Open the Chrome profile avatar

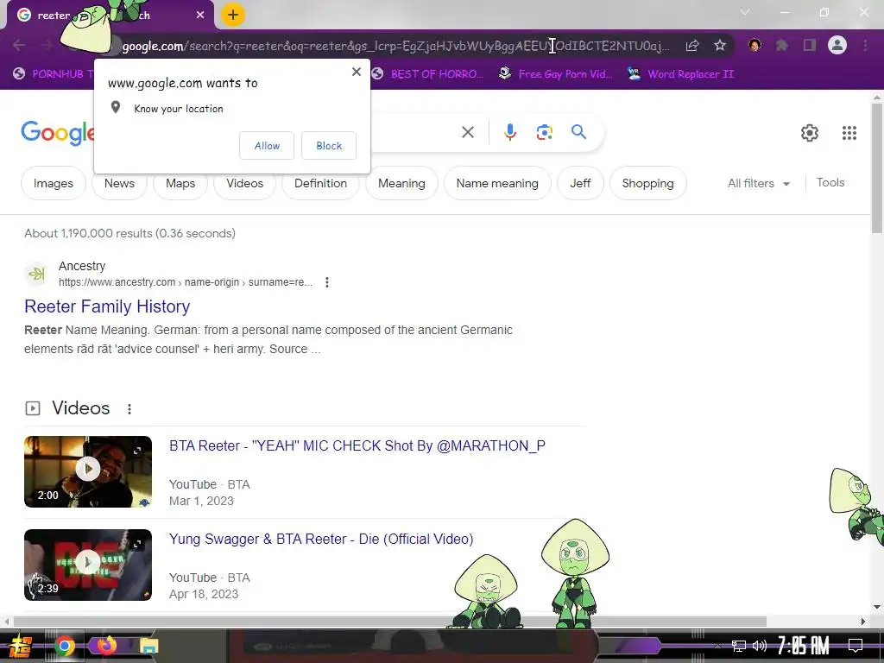[837, 45]
